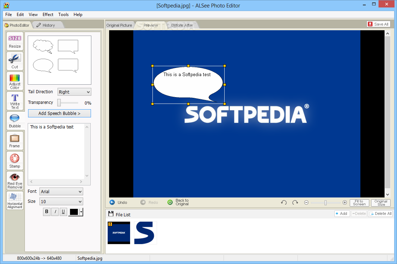Click the Add Speech Bubble button
This screenshot has height=264, width=397.
pos(59,113)
